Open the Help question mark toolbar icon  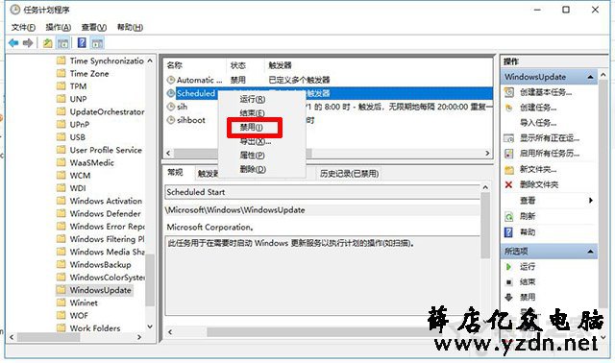pyautogui.click(x=82, y=42)
